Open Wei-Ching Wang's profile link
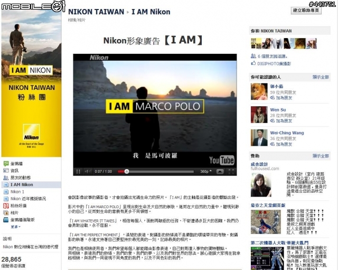The height and width of the screenshot is (270, 338). click(x=287, y=133)
